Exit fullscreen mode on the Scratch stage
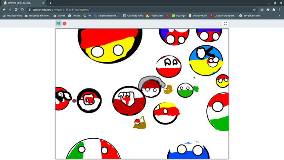The height and width of the screenshot is (160, 284). coord(225,24)
